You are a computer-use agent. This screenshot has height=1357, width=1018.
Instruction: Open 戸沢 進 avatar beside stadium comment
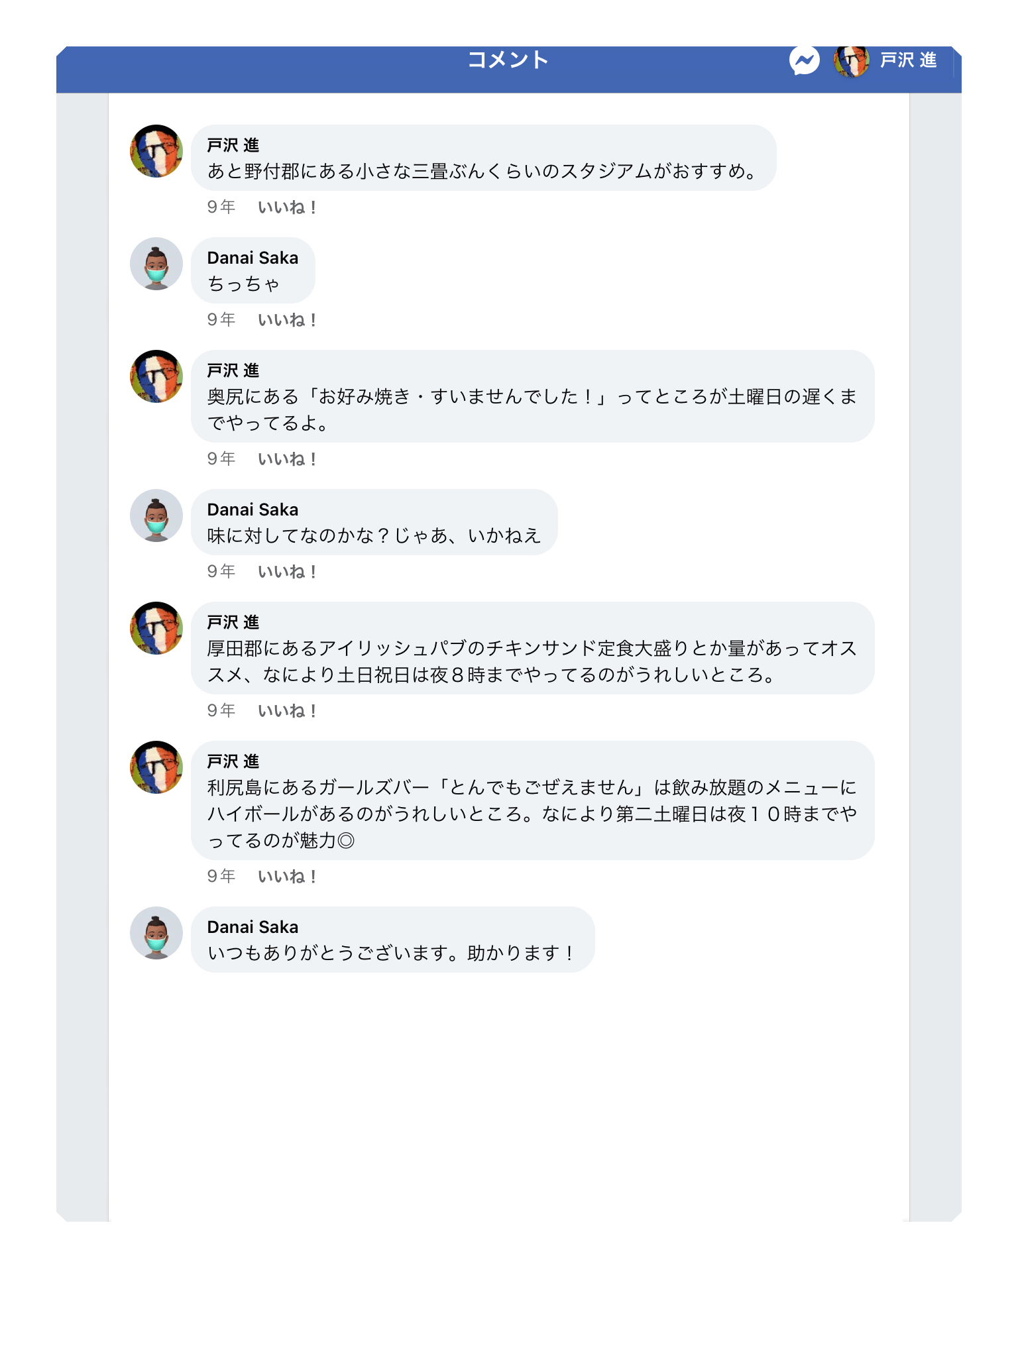[156, 151]
